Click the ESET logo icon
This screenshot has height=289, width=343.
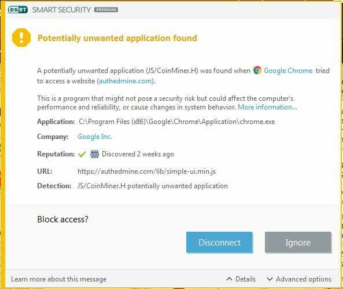click(18, 10)
